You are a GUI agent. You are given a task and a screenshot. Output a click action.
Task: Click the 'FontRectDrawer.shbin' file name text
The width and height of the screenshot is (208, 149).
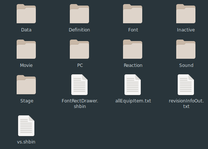(80, 104)
